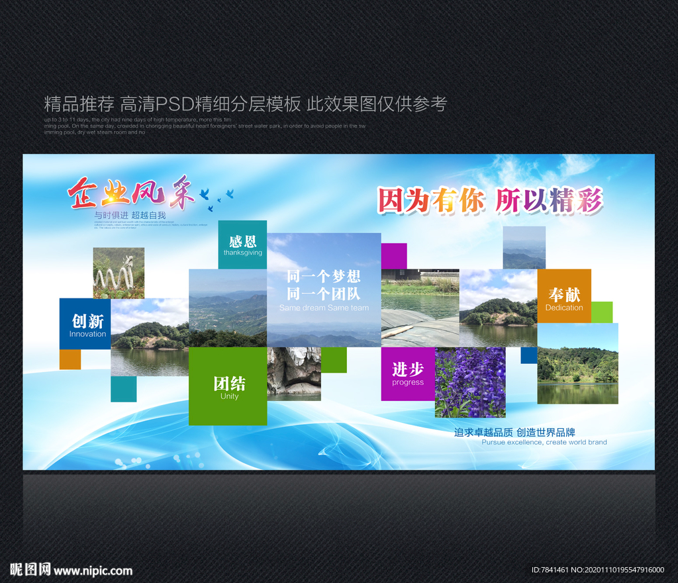678x583 pixels.
Task: Click the cave rock formation photo
Action: click(294, 374)
